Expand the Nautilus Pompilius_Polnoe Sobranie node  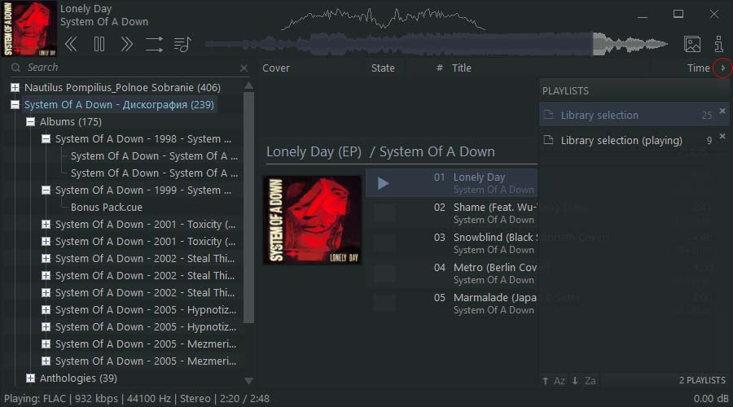[x=15, y=88]
